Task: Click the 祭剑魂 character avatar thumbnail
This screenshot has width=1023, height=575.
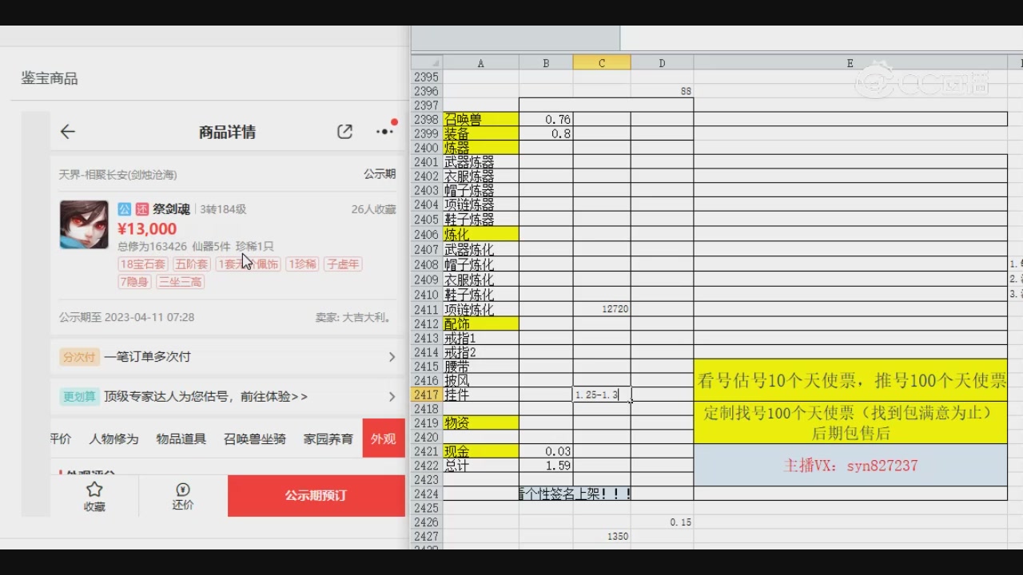Action: click(x=84, y=224)
